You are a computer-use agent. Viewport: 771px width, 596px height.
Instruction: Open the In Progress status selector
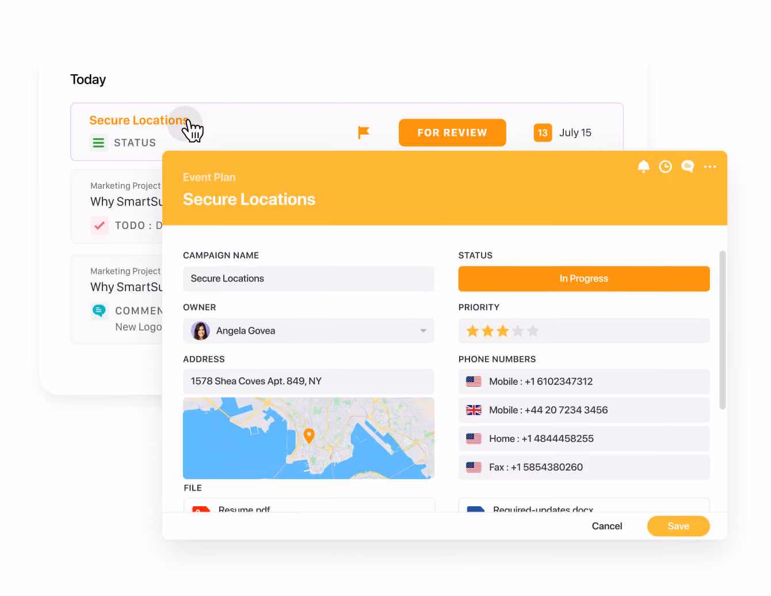pos(584,278)
